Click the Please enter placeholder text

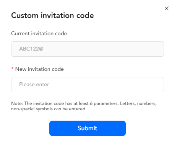(34, 84)
